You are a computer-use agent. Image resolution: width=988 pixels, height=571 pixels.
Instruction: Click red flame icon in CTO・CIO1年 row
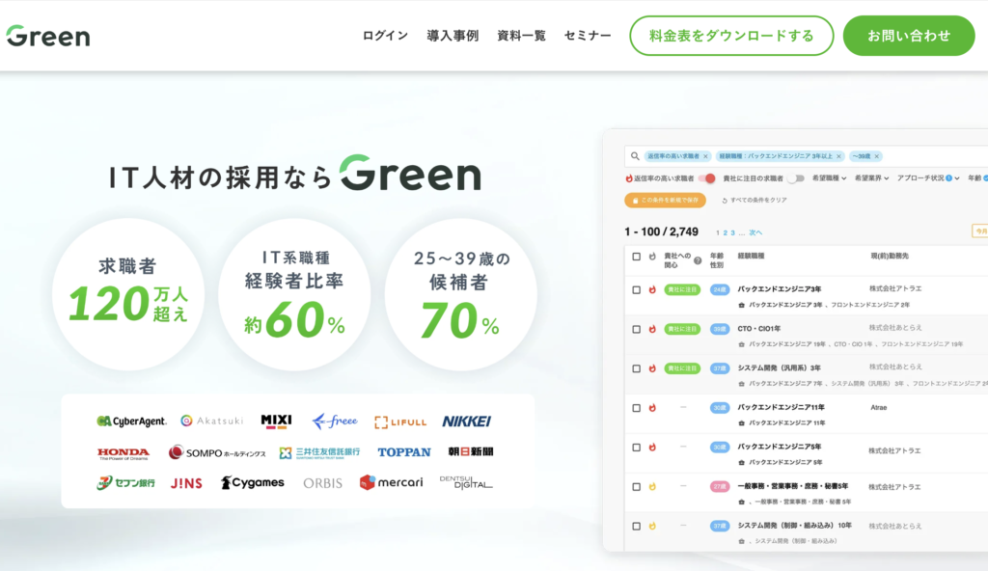652,329
